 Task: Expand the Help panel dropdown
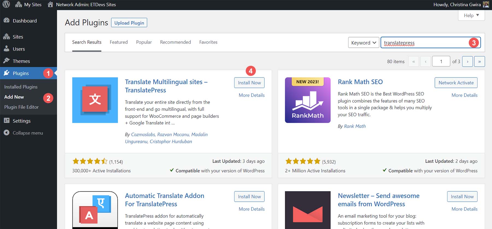tap(471, 15)
